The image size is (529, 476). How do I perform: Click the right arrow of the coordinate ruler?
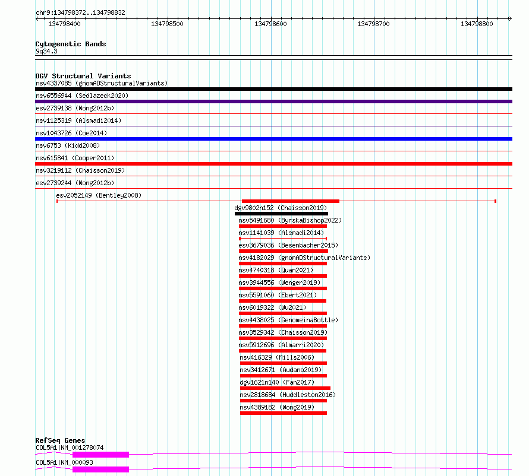coord(511,18)
